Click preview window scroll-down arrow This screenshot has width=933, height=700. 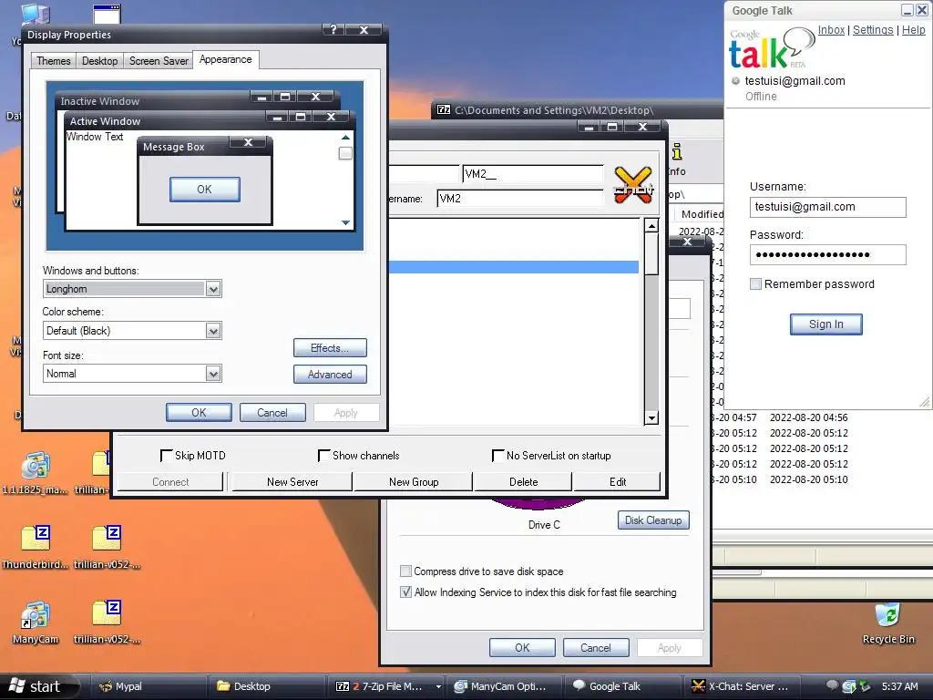[345, 222]
